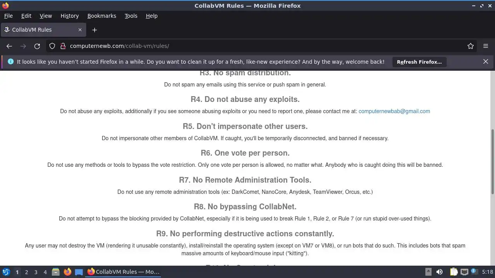Click the text starting 'Do not impersonate other members'
Screen dimensions: 495x278
[x=245, y=138]
